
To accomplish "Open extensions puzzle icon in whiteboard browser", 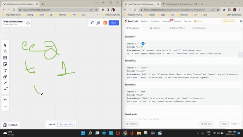I will (103, 10).
